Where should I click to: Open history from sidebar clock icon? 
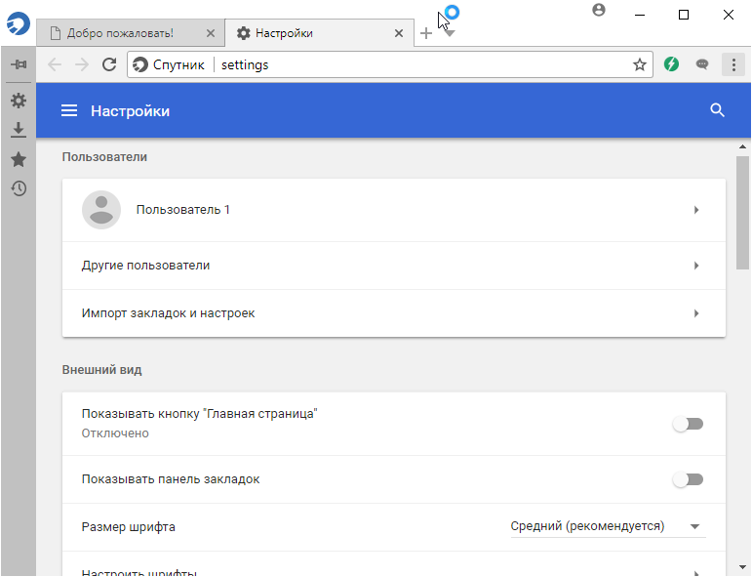point(19,188)
